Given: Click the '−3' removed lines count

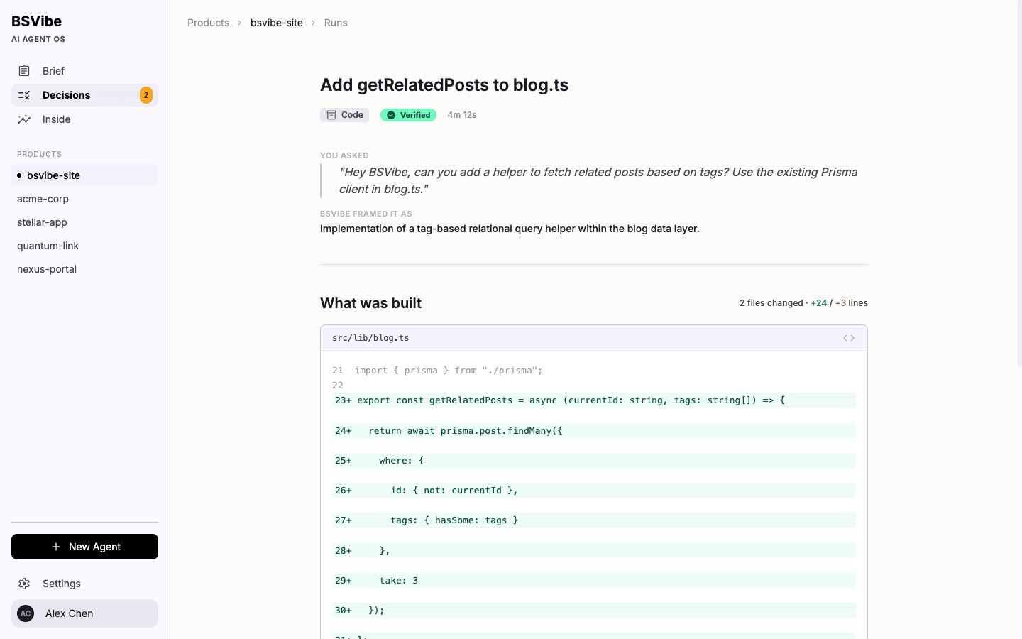Looking at the screenshot, I should pyautogui.click(x=840, y=303).
